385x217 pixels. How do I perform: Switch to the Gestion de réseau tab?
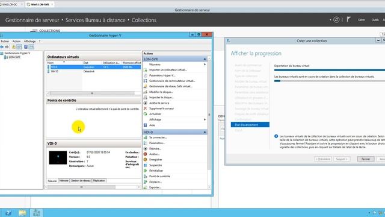pyautogui.click(x=81, y=181)
